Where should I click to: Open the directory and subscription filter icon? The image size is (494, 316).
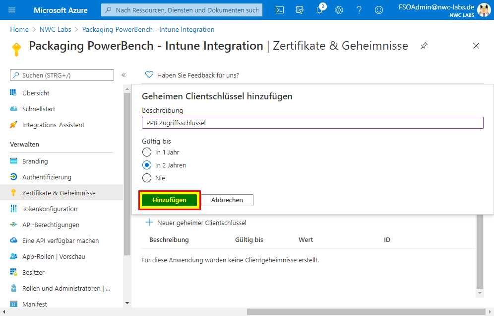click(299, 10)
